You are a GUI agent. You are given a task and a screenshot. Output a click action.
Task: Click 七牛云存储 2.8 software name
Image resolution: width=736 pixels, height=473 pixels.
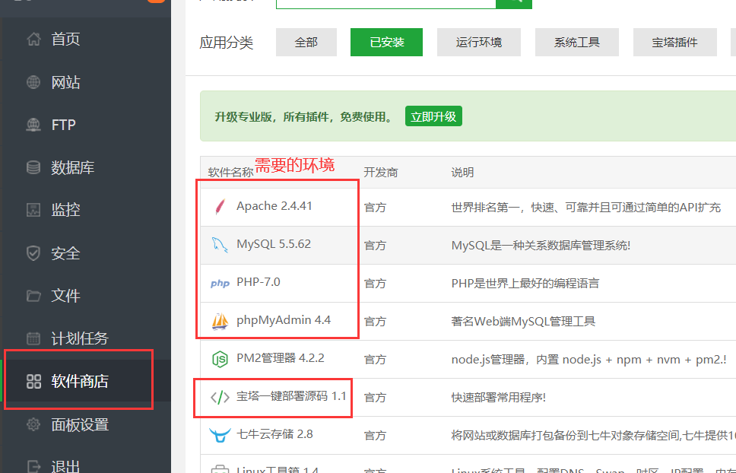(x=274, y=434)
